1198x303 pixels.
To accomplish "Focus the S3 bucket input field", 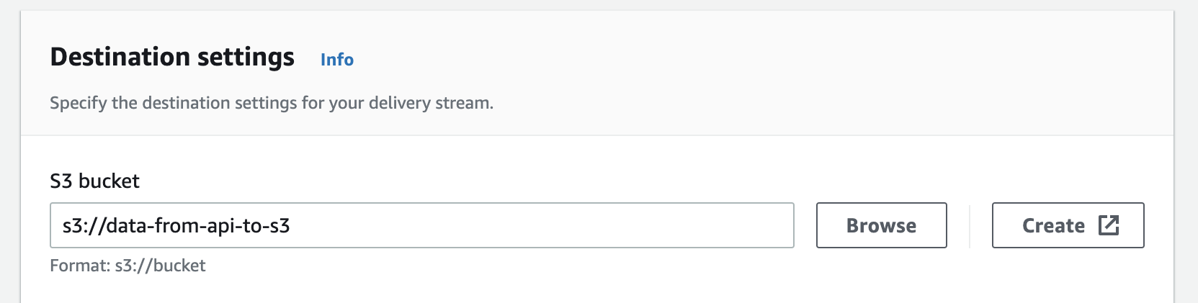I will tap(422, 225).
